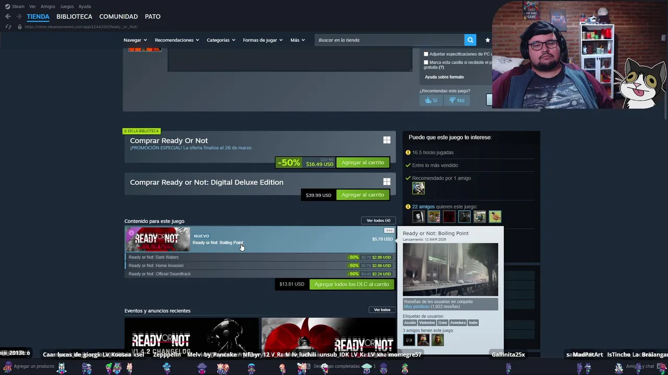The height and width of the screenshot is (375, 668).
Task: Click Agregar todos los DLC al carrito
Action: [x=352, y=284]
